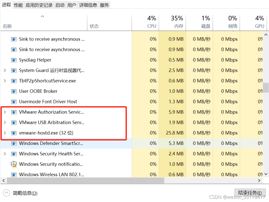Click the vertical scrollbar thumb
Viewport: 269px width, 202px height.
coord(266,88)
